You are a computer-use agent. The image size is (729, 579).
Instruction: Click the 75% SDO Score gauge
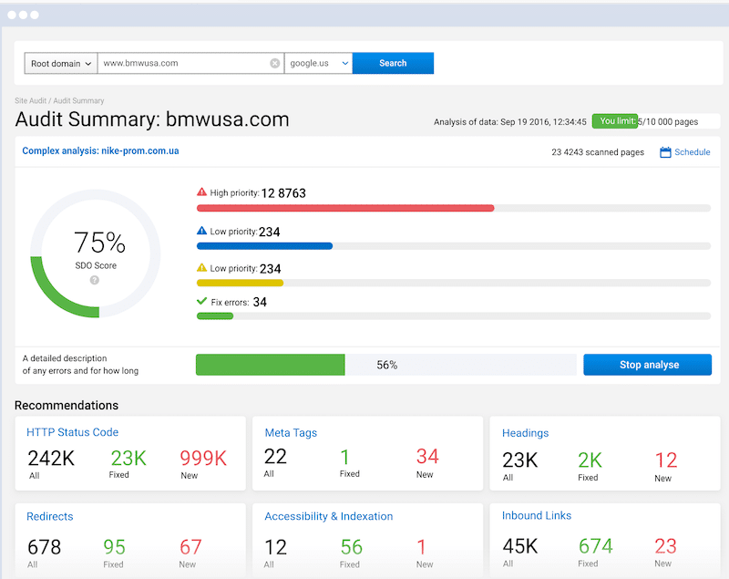pyautogui.click(x=96, y=253)
